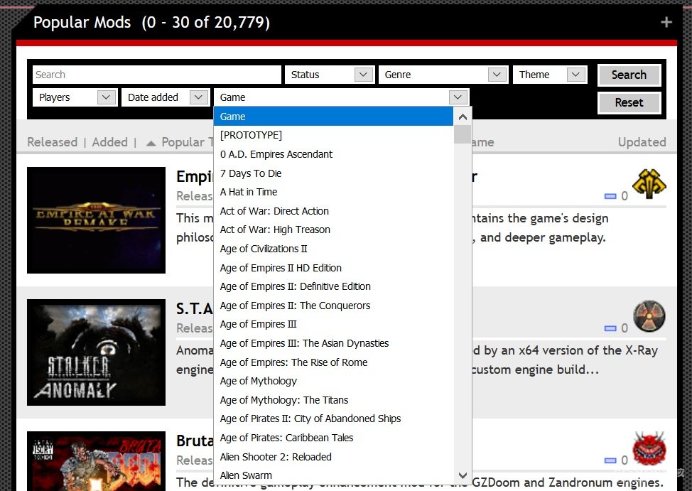Click the game list scrollbar thumb

coord(463,135)
